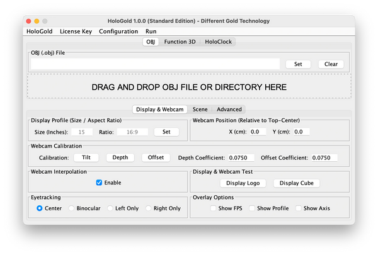
Task: Click the Display Cube test button
Action: tap(298, 183)
